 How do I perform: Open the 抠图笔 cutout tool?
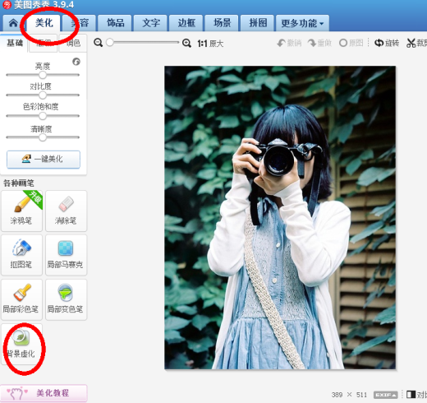[x=21, y=255]
